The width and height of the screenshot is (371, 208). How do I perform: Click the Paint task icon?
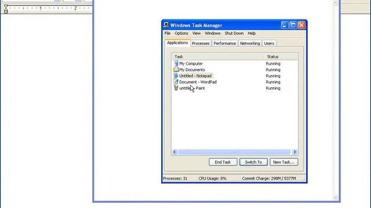tap(176, 88)
